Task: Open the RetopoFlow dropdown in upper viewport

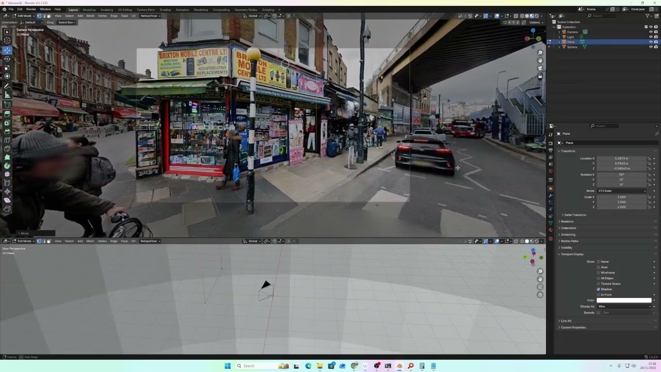Action: coord(150,16)
